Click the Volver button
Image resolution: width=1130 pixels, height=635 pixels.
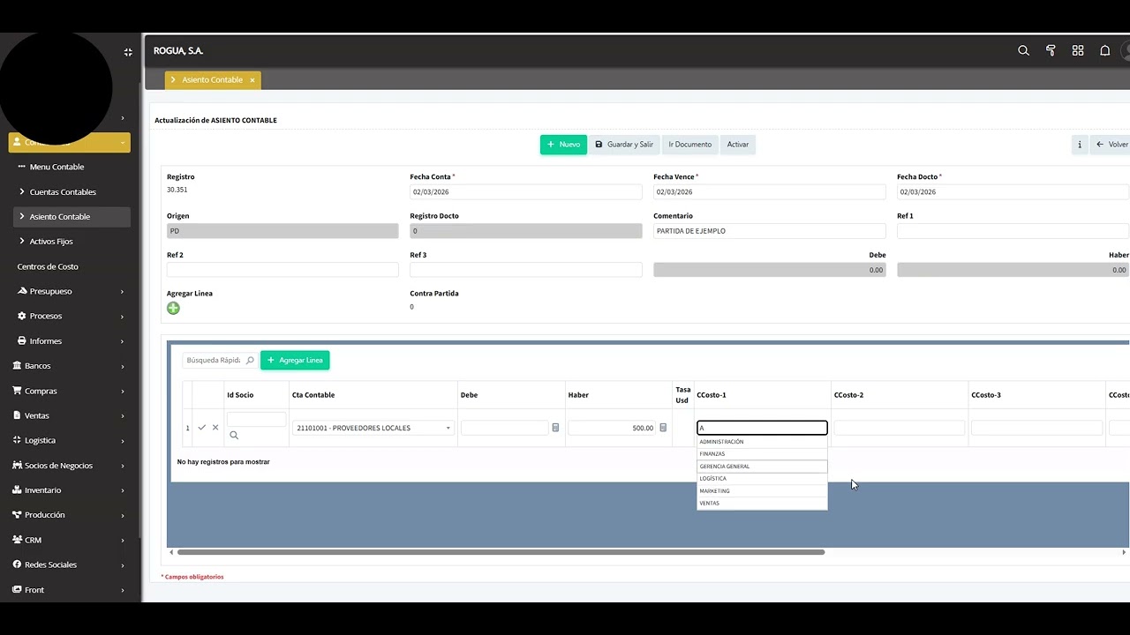pyautogui.click(x=1111, y=145)
